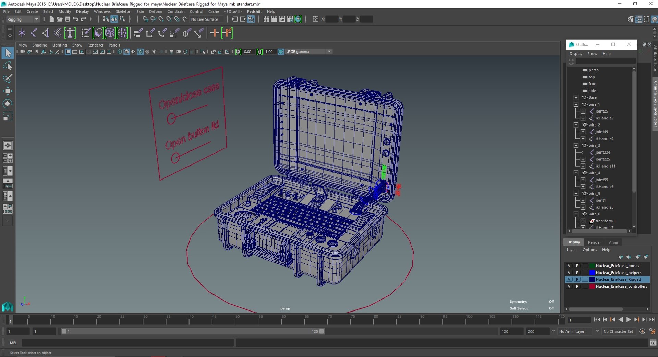
Task: Toggle viewport grid display icon
Action: [68, 52]
